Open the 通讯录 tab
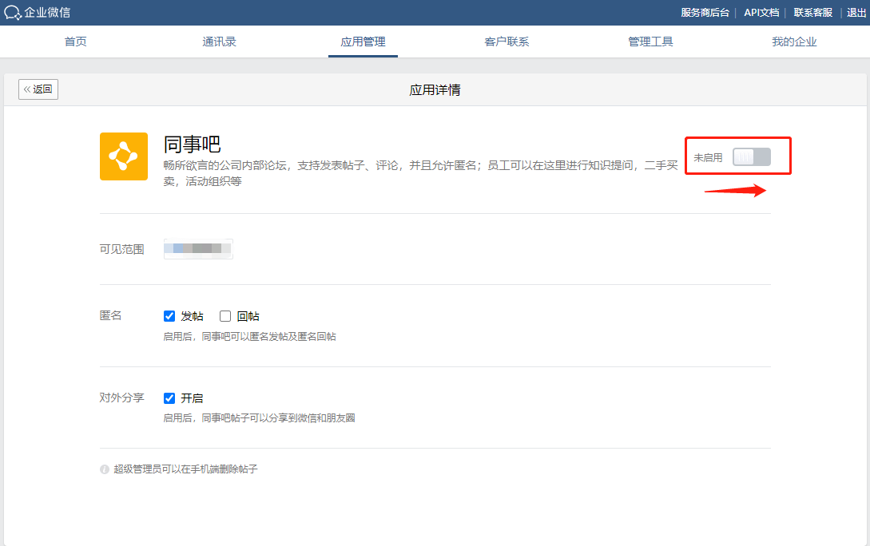Viewport: 870px width, 546px height. tap(219, 42)
